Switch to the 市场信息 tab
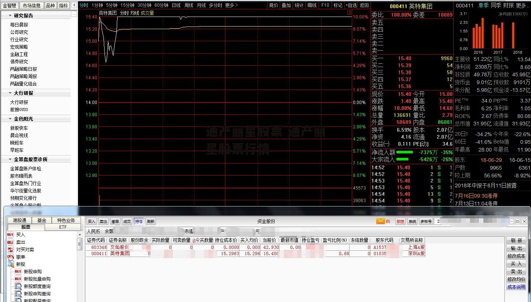This screenshot has width=531, height=302. point(31,5)
